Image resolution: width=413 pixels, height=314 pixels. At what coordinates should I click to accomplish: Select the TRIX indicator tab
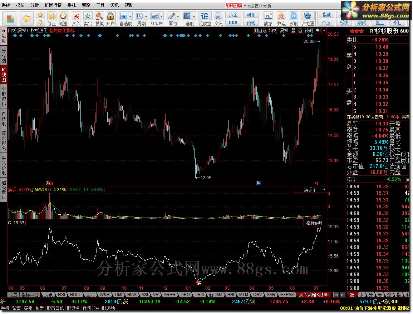click(x=200, y=294)
